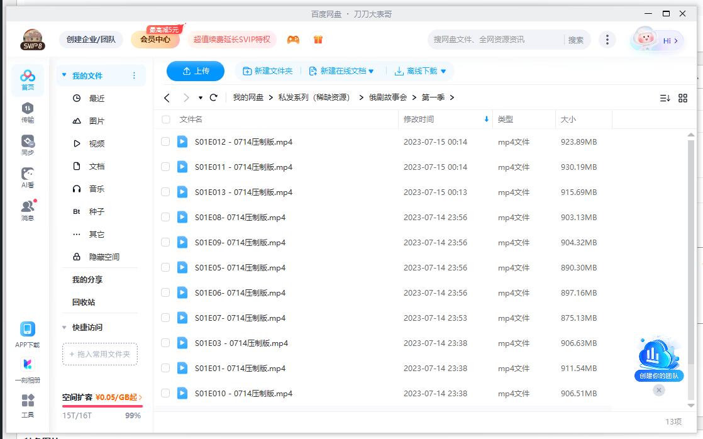Click the 我的网盘 breadcrumb item
The image size is (703, 439).
[x=250, y=98]
